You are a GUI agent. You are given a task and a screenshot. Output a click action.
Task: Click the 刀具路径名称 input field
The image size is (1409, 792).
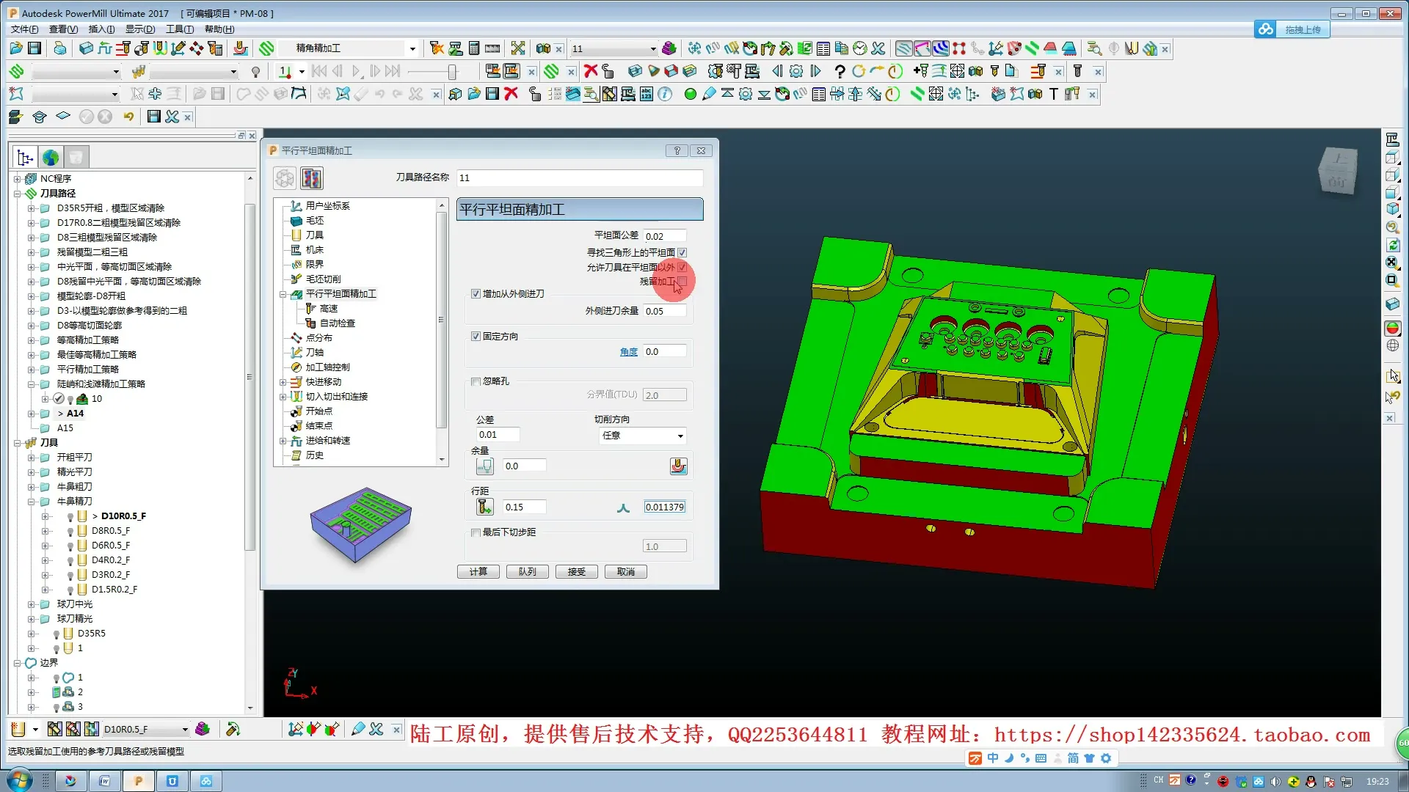(x=579, y=178)
